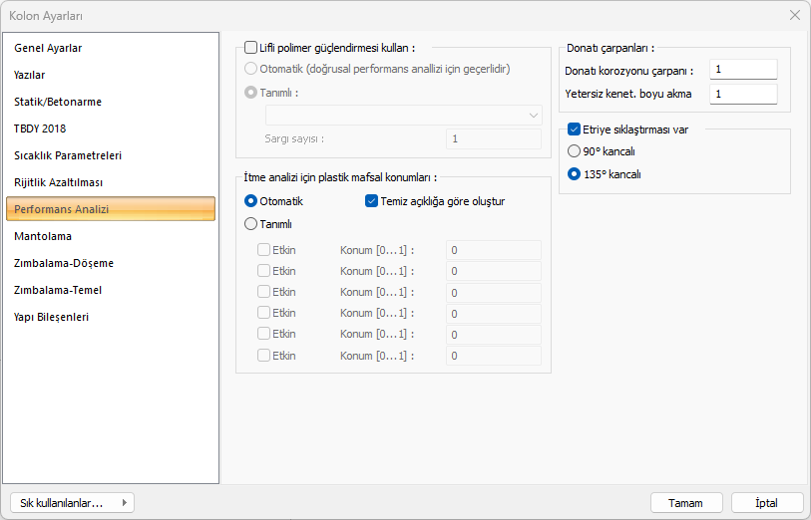Click the Donatı korozyonu çarpanı field

coord(743,70)
